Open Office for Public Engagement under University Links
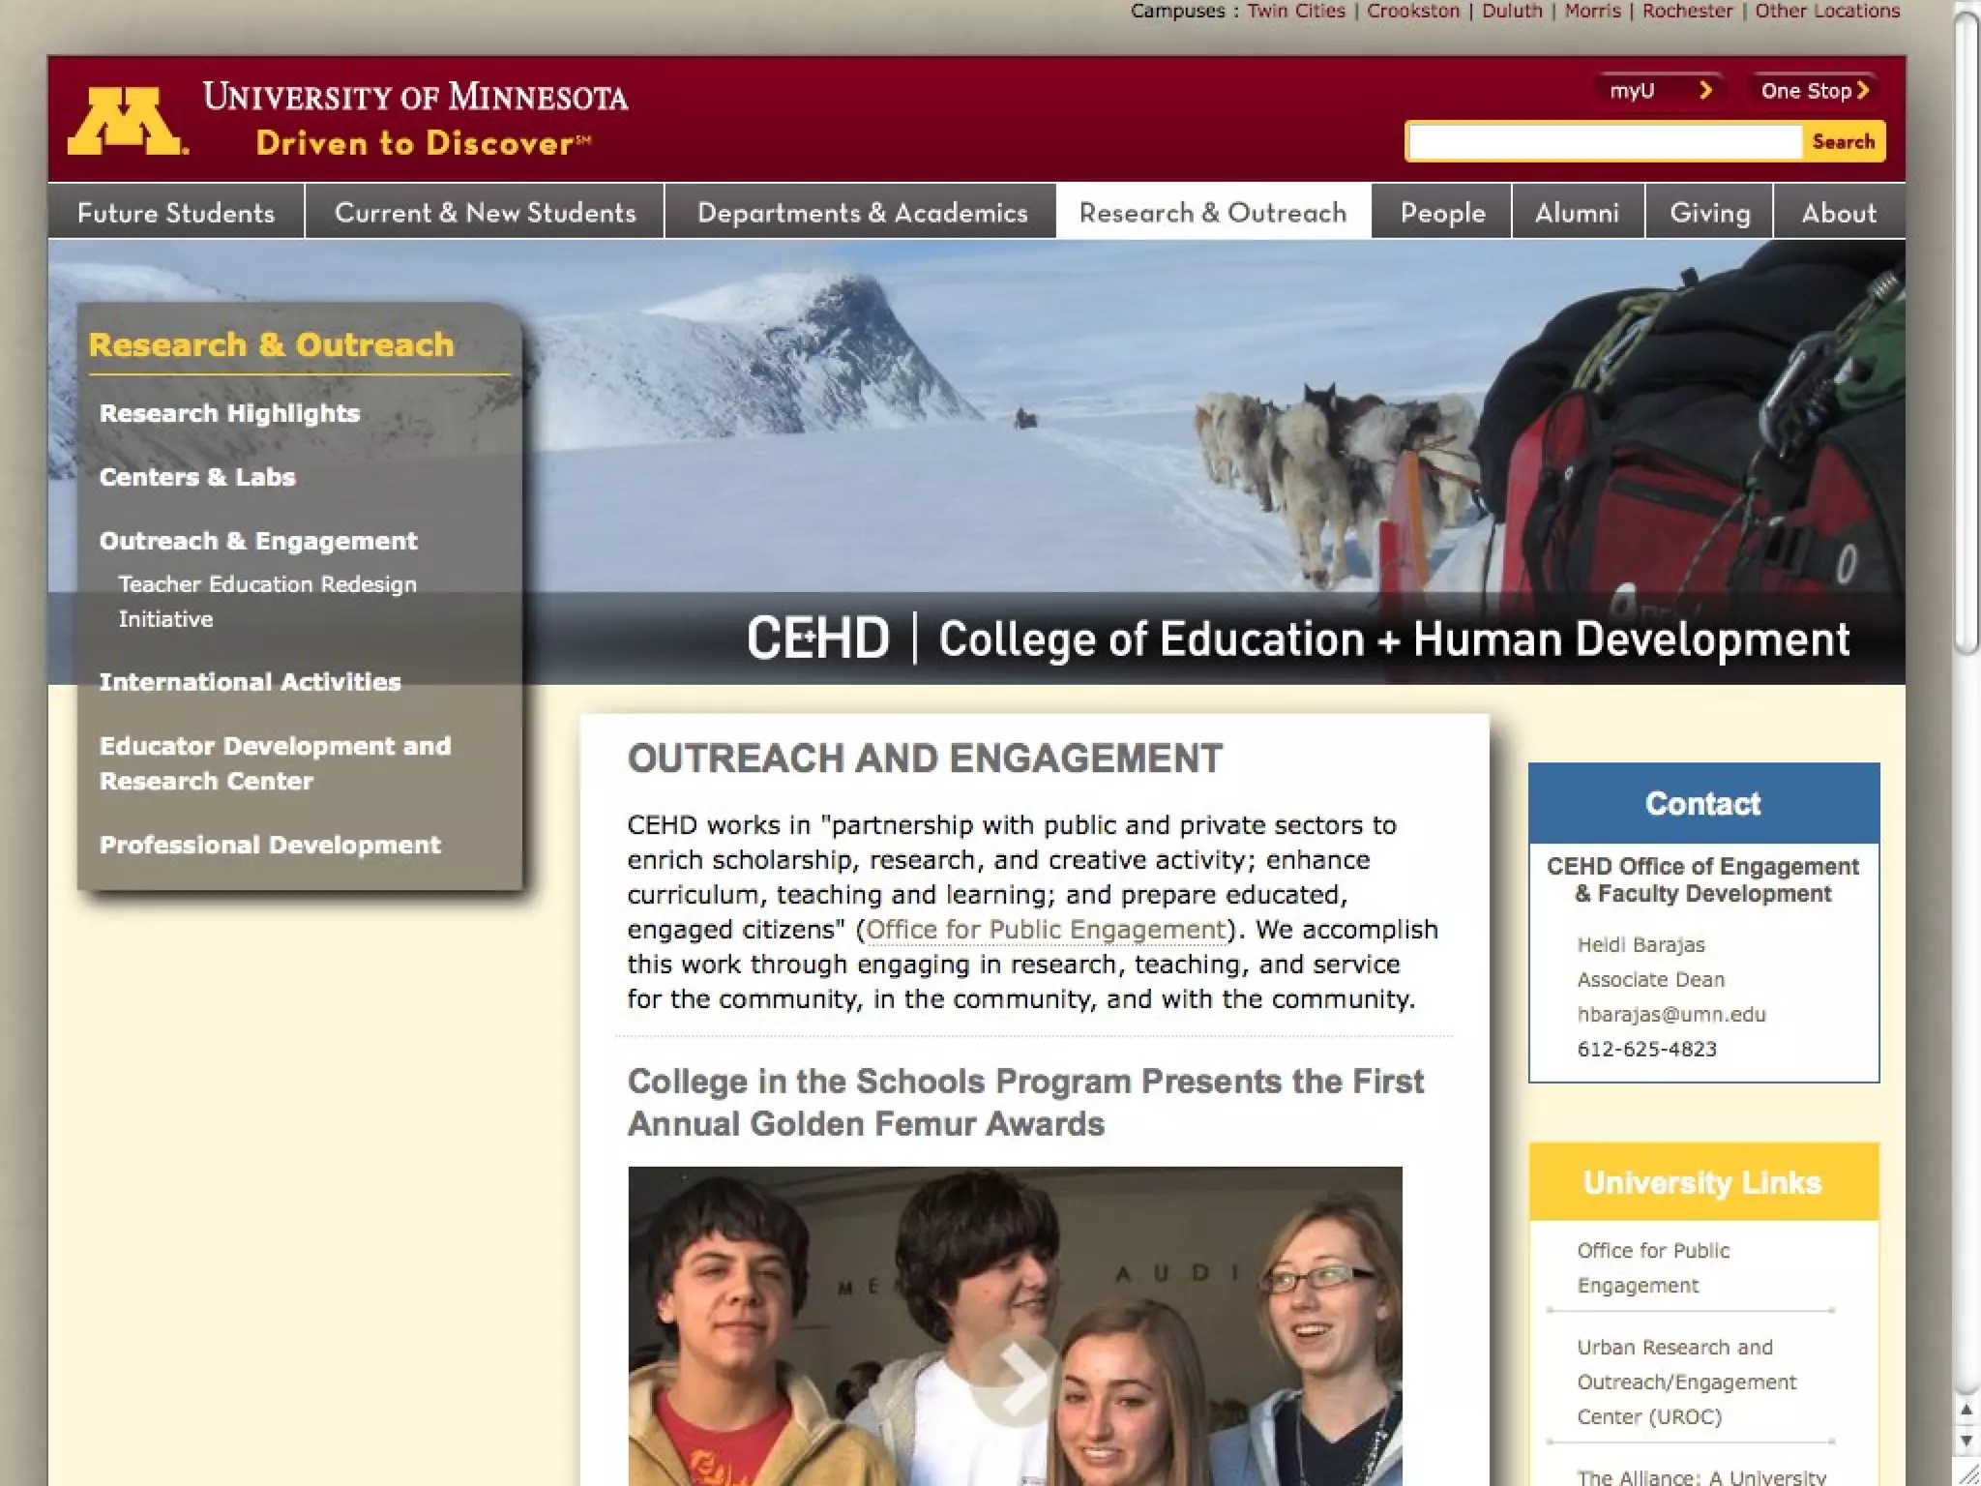Image resolution: width=1981 pixels, height=1486 pixels. pos(1653,1267)
